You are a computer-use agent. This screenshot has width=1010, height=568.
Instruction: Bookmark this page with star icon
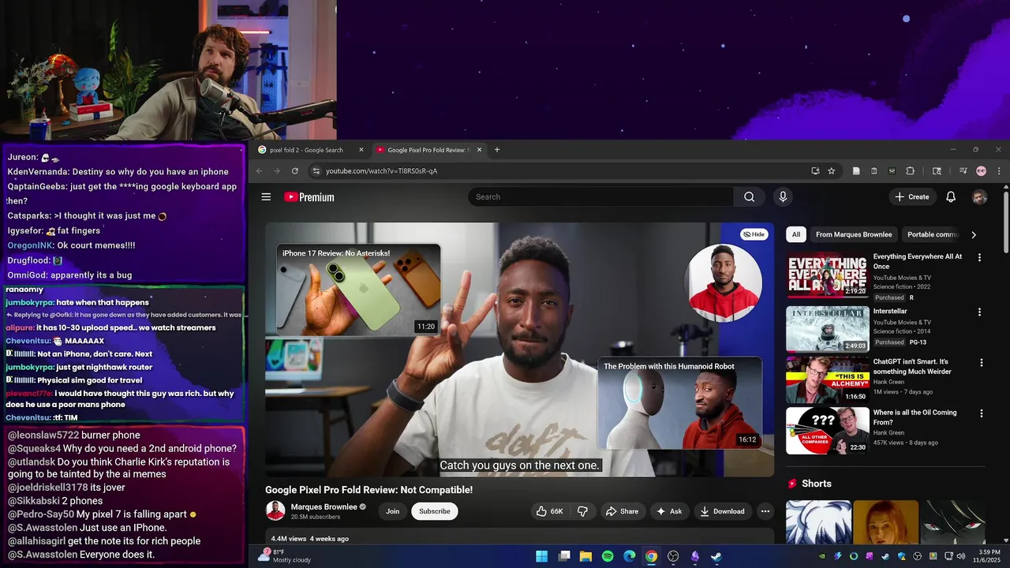point(832,171)
